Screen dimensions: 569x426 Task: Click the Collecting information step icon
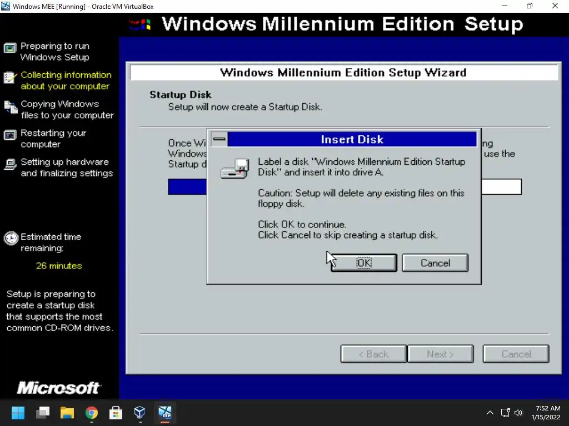pos(10,77)
